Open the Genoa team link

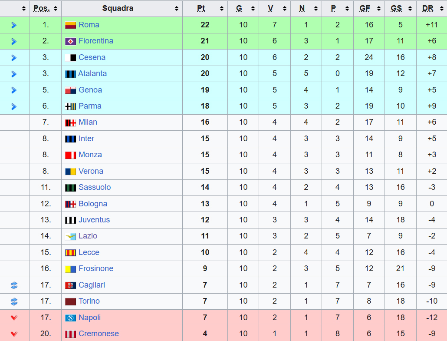coord(90,90)
